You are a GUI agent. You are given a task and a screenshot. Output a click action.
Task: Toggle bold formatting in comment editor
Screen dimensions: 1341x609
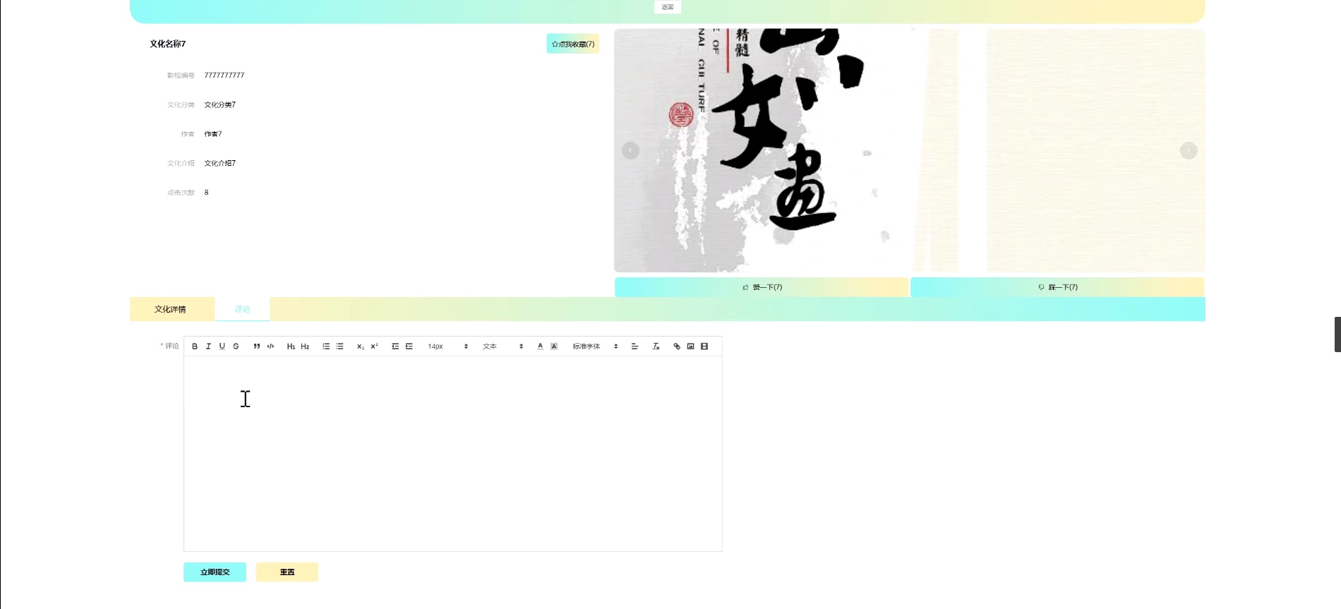click(195, 346)
